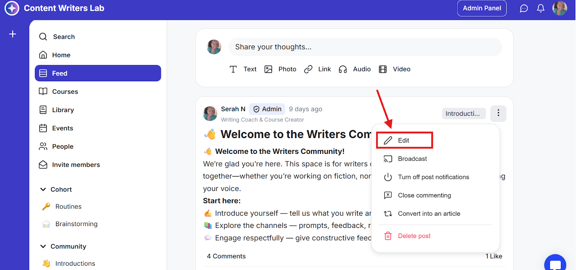The height and width of the screenshot is (270, 576).
Task: Click the 'Start here:' heading in post
Action: tap(222, 201)
